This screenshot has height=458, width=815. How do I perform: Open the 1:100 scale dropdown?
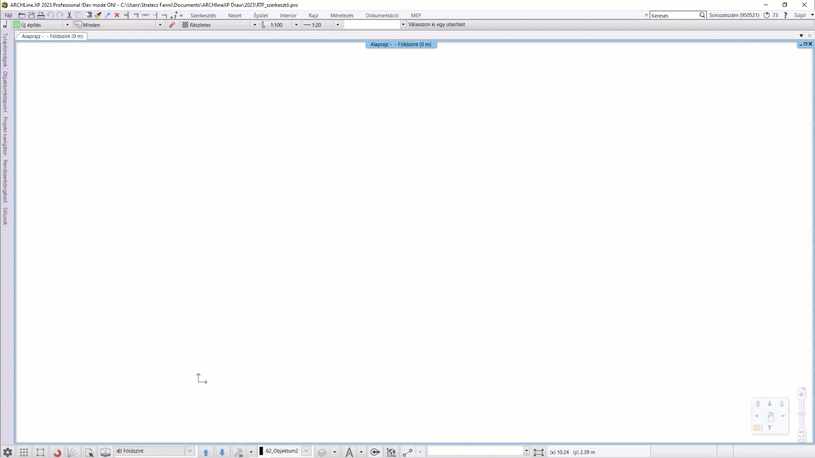click(296, 25)
